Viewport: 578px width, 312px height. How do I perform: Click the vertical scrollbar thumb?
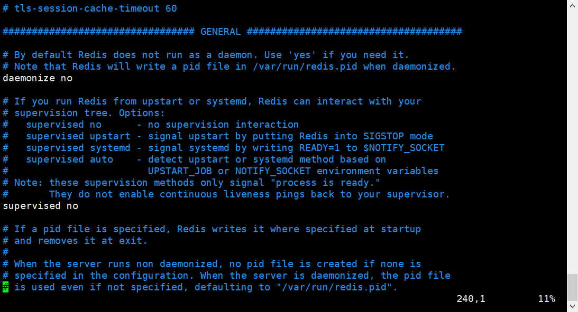[572, 287]
